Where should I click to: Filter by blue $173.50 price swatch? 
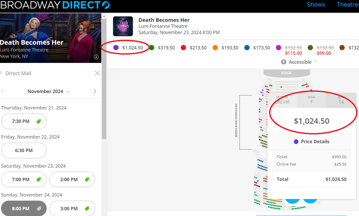[247, 48]
